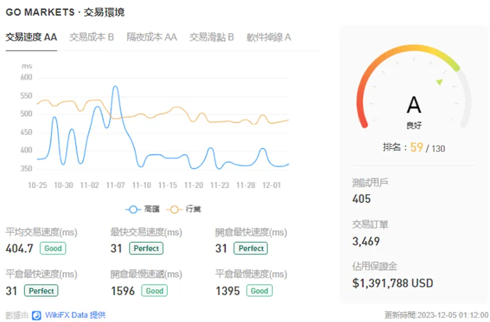Click the Good badge beside 1596
490x322 pixels.
pyautogui.click(x=155, y=291)
